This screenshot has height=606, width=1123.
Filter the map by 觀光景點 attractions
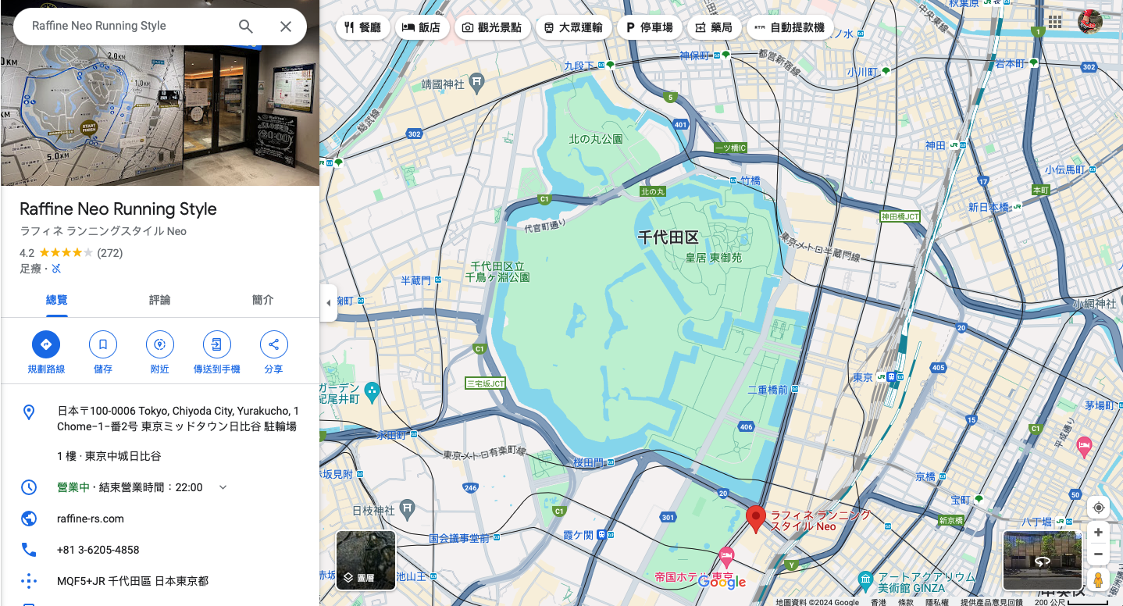pos(492,27)
